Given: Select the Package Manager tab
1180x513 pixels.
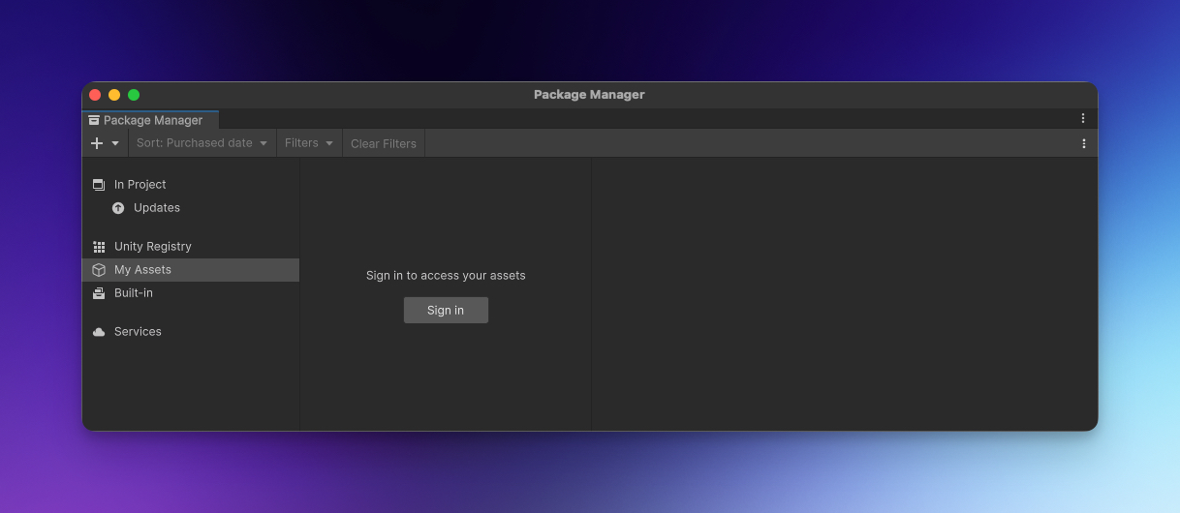Looking at the screenshot, I should 151,120.
